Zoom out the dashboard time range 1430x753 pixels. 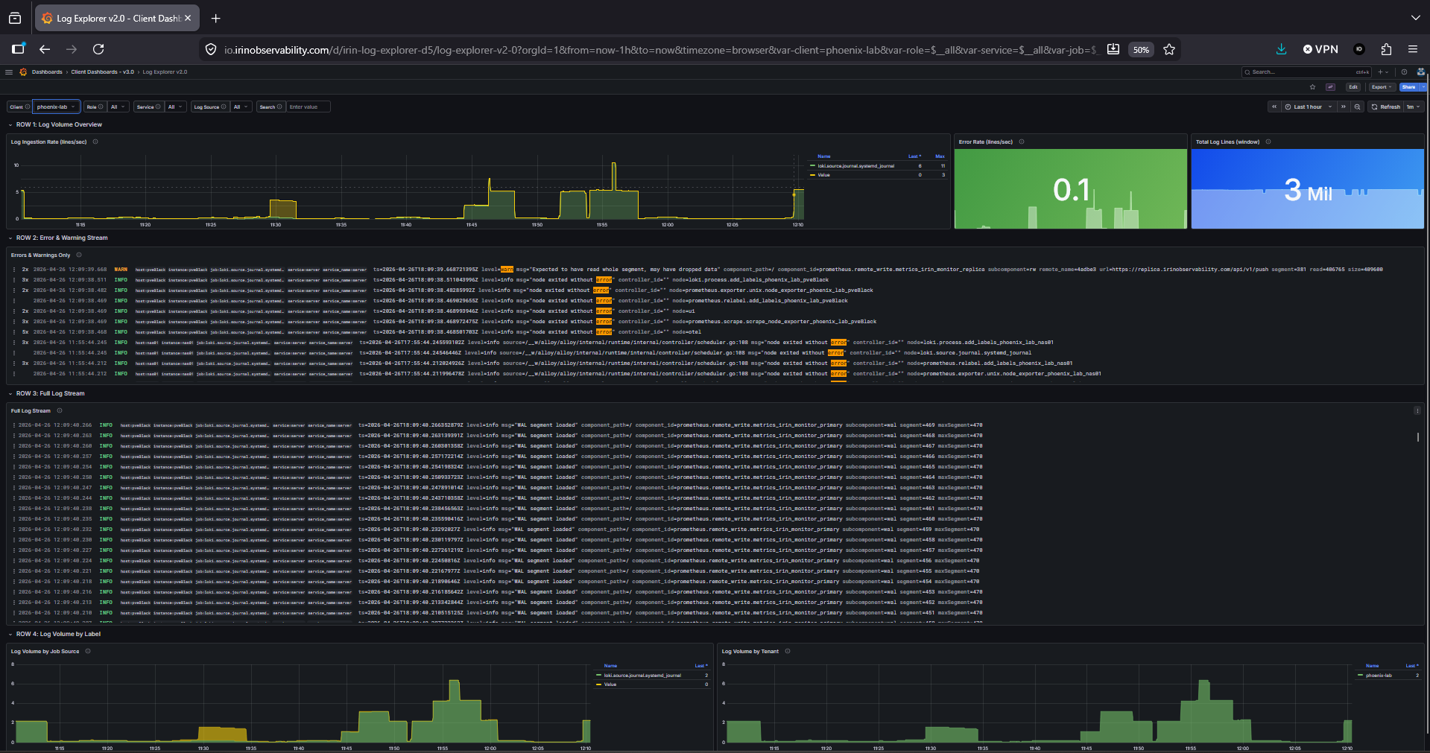click(x=1357, y=107)
